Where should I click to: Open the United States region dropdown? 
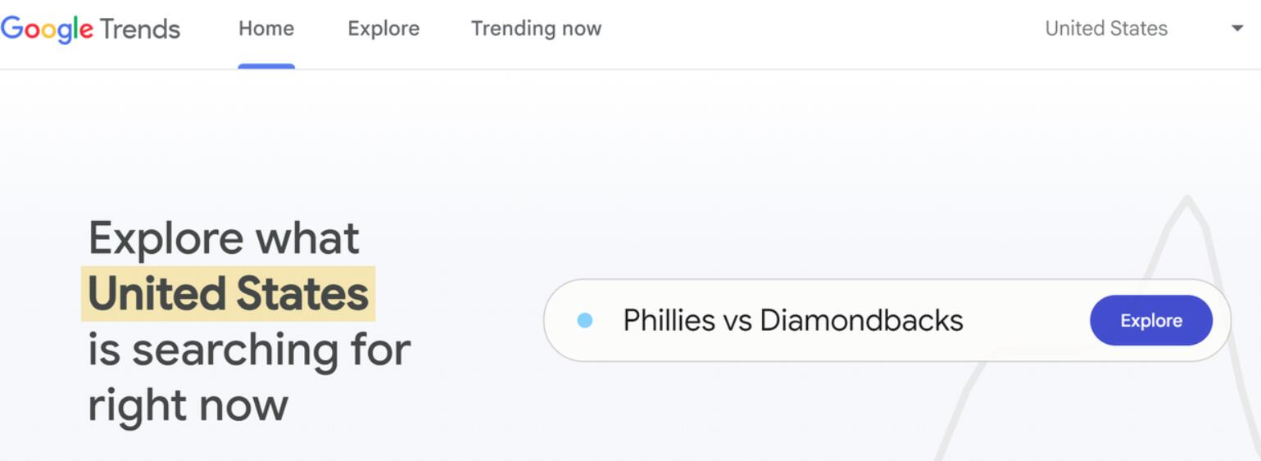(x=1144, y=29)
